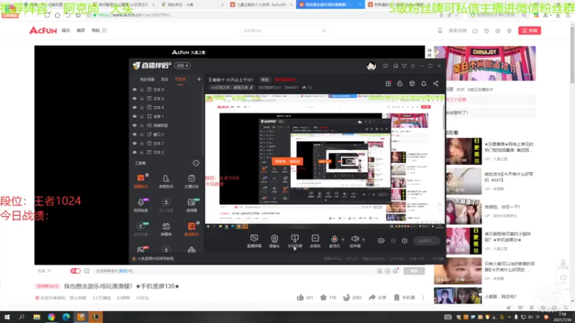575x323 pixels.
Task: Click the leftmost source button in bottom bar
Action: pos(254,241)
